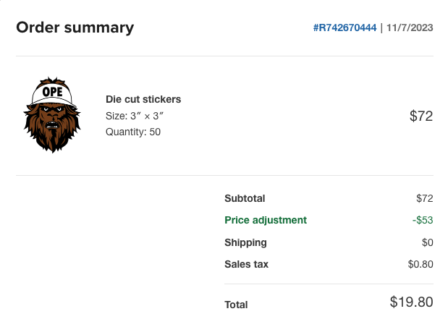Image resolution: width=448 pixels, height=327 pixels.
Task: Click the Subtotal label
Action: pos(245,198)
